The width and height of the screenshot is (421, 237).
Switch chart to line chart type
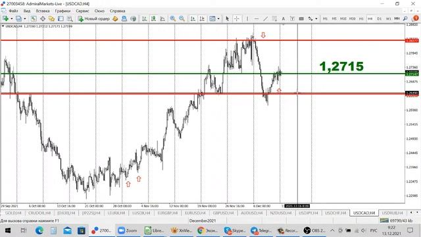point(162,18)
